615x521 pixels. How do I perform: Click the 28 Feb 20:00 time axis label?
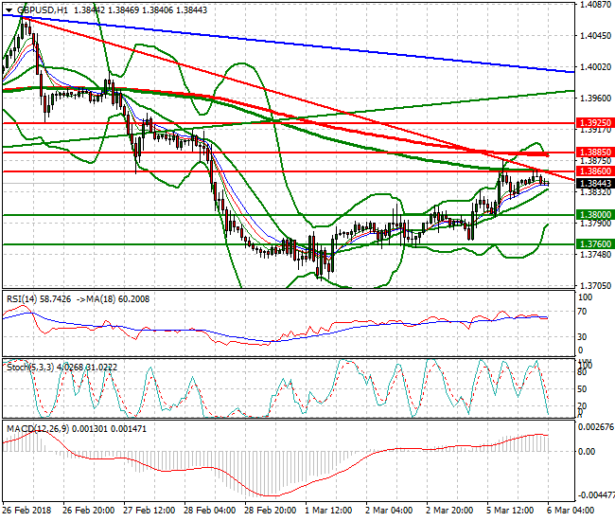[271, 511]
